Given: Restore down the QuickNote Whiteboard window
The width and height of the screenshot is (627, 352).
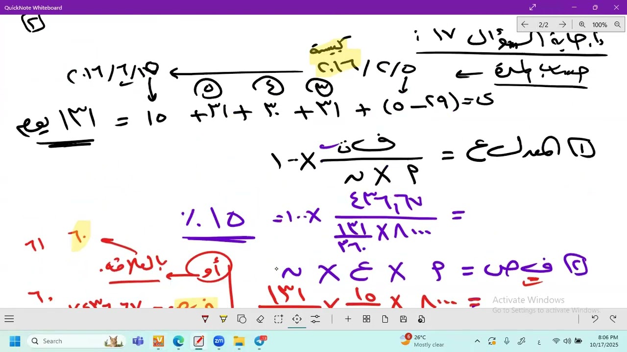Looking at the screenshot, I should click(x=595, y=7).
